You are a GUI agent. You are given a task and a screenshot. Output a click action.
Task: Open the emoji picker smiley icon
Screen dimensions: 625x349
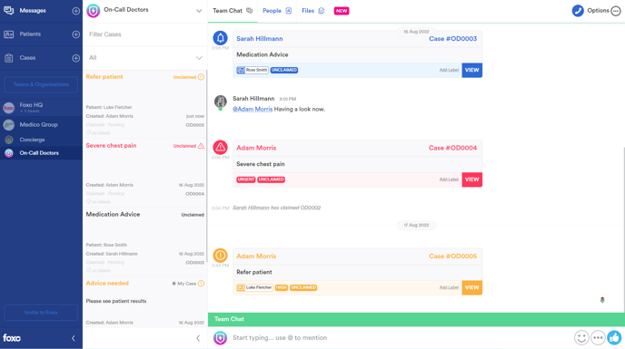coord(581,338)
